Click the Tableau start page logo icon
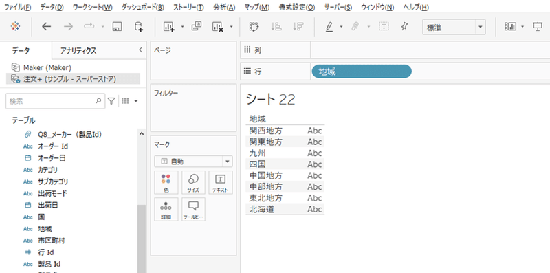This screenshot has height=273, width=550. click(15, 26)
